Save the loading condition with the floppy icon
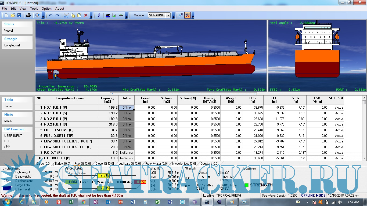Screen dimensions: 367x206 point(19,15)
